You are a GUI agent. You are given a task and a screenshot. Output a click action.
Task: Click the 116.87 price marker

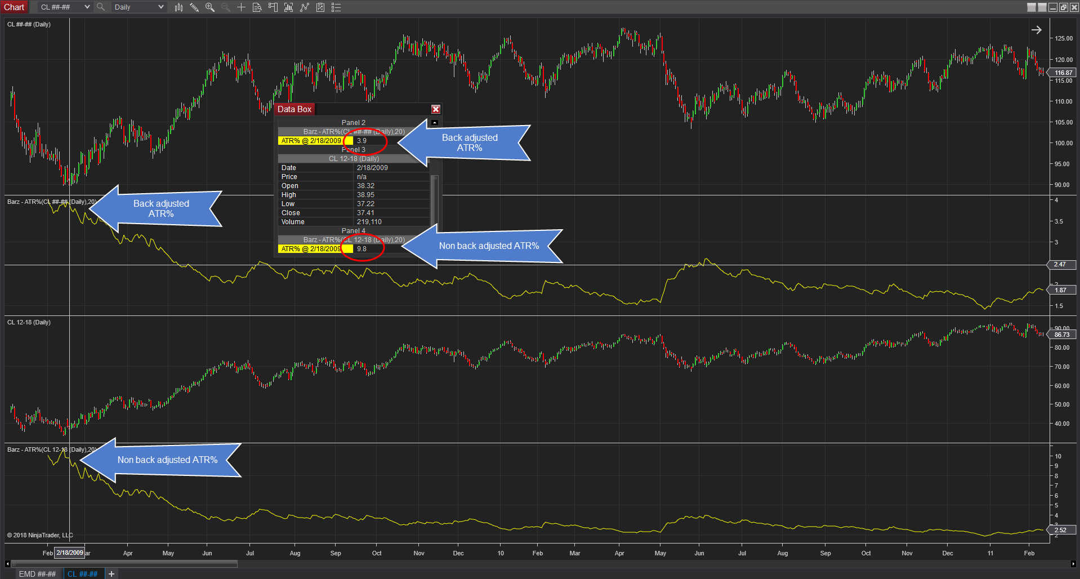click(x=1063, y=73)
